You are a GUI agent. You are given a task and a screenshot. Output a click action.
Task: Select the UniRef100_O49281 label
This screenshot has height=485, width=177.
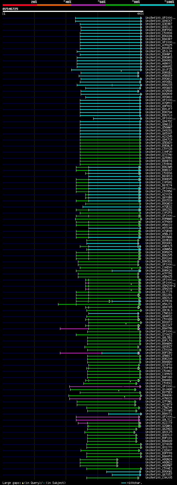(159, 130)
